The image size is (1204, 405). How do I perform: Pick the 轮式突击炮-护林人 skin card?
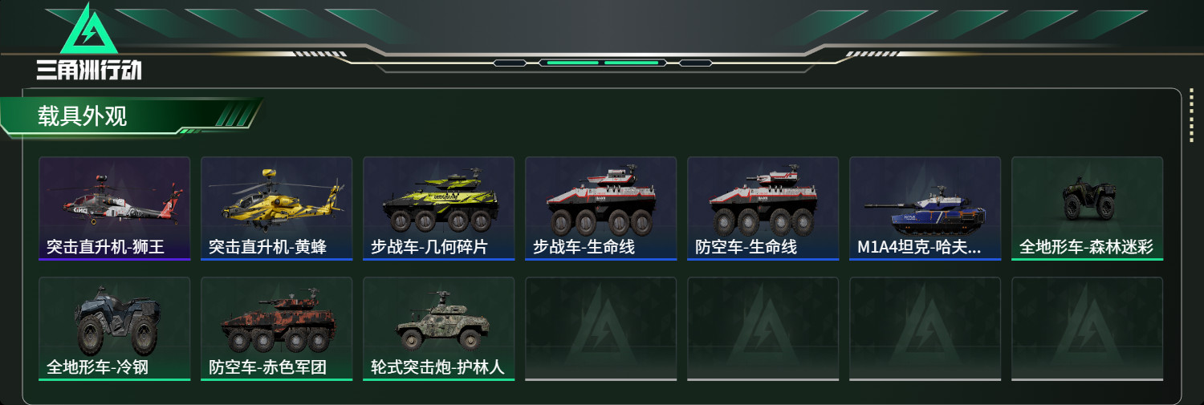pos(438,329)
